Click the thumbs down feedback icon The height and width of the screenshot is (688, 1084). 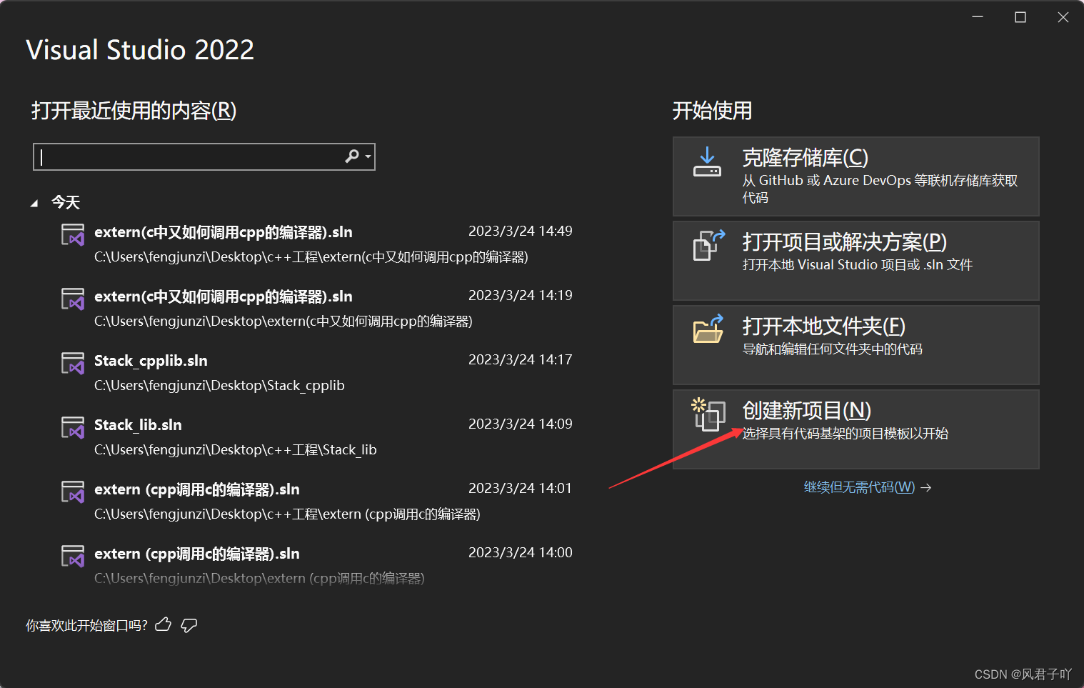click(x=189, y=625)
